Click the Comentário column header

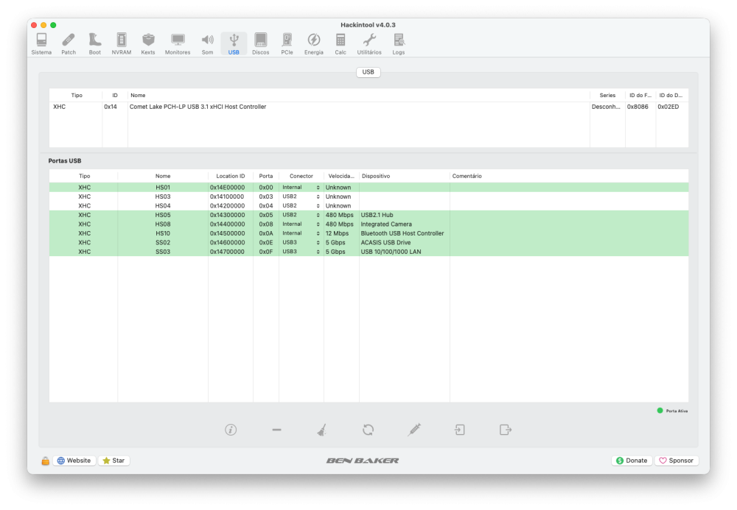pos(569,176)
